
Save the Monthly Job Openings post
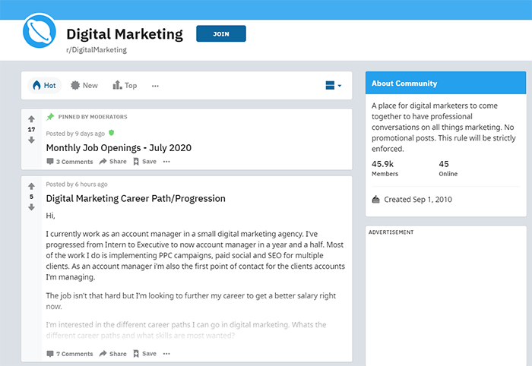tap(144, 162)
